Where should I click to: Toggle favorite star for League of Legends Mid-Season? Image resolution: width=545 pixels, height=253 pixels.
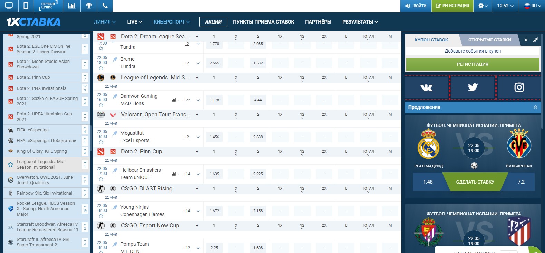tap(10, 165)
